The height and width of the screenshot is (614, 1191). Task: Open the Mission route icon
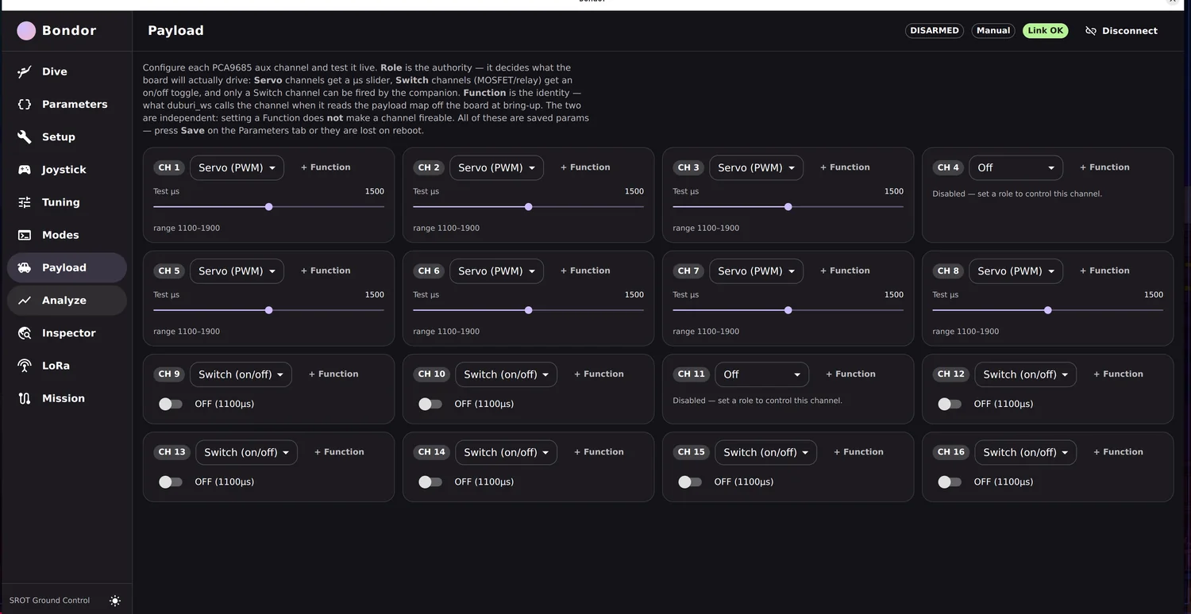tap(25, 398)
